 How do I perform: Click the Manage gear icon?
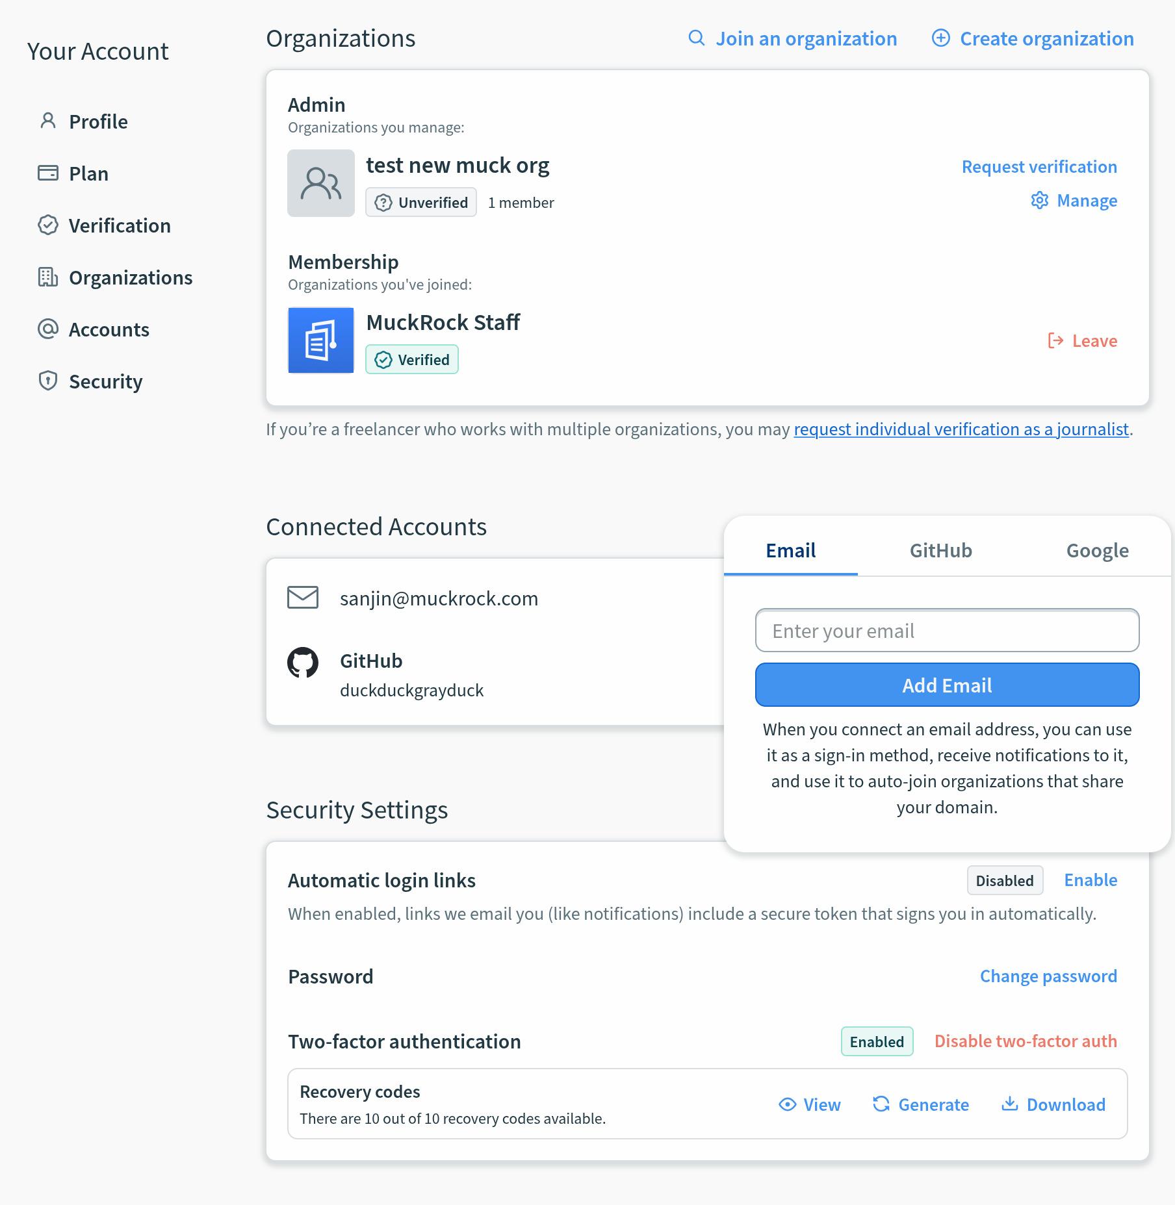[1040, 200]
